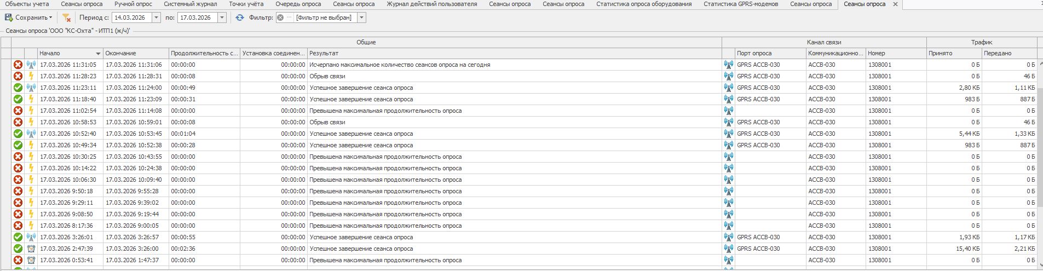Close the active Сеансы опроса tab
The image size is (1043, 271).
point(895,4)
